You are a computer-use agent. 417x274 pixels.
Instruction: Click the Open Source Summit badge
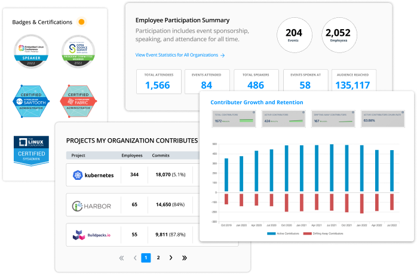(x=78, y=52)
